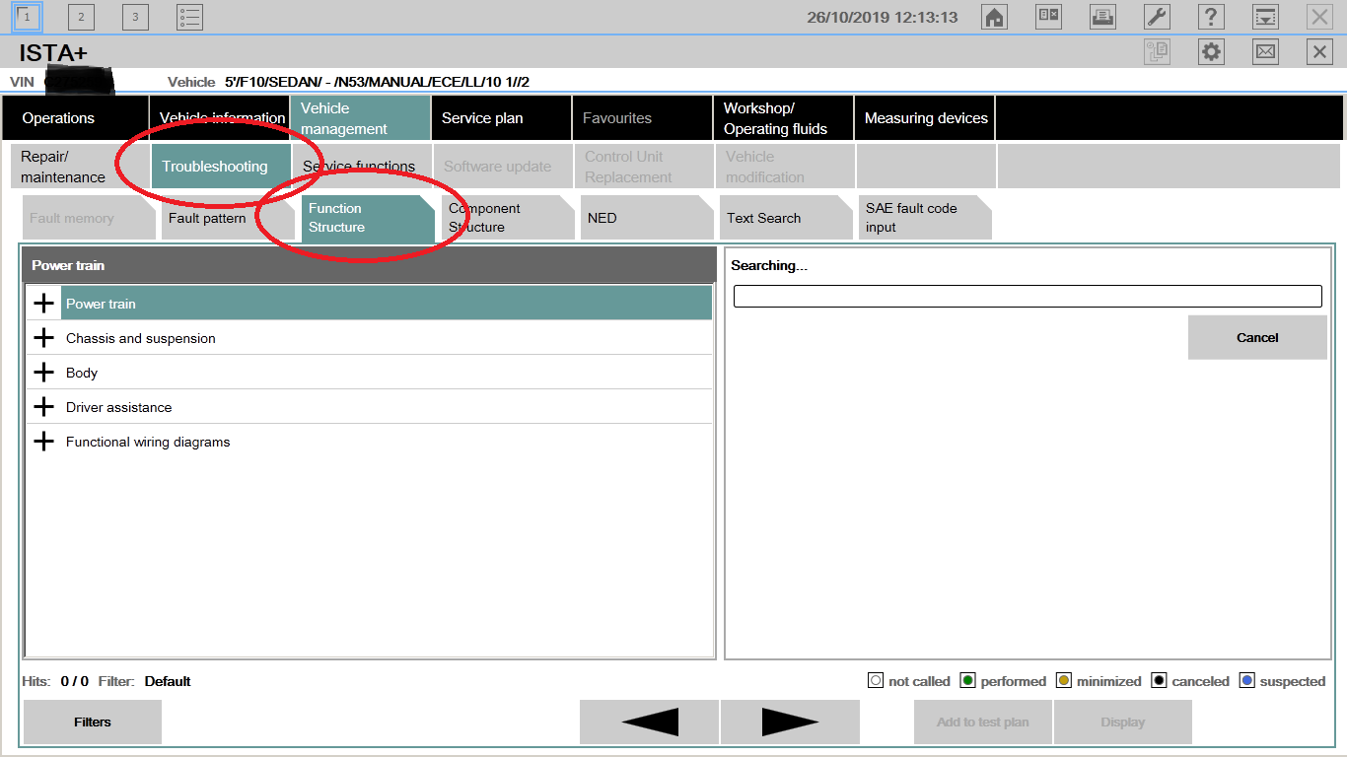The image size is (1347, 757).
Task: Click the envelope mail icon
Action: point(1265,52)
